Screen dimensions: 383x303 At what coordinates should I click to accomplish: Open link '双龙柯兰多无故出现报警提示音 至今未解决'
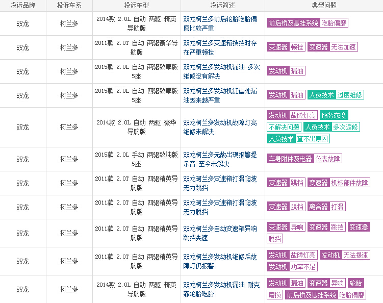(x=220, y=159)
